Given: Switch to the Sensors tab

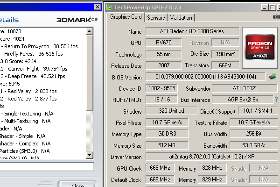Looking at the screenshot, I should pyautogui.click(x=156, y=18).
